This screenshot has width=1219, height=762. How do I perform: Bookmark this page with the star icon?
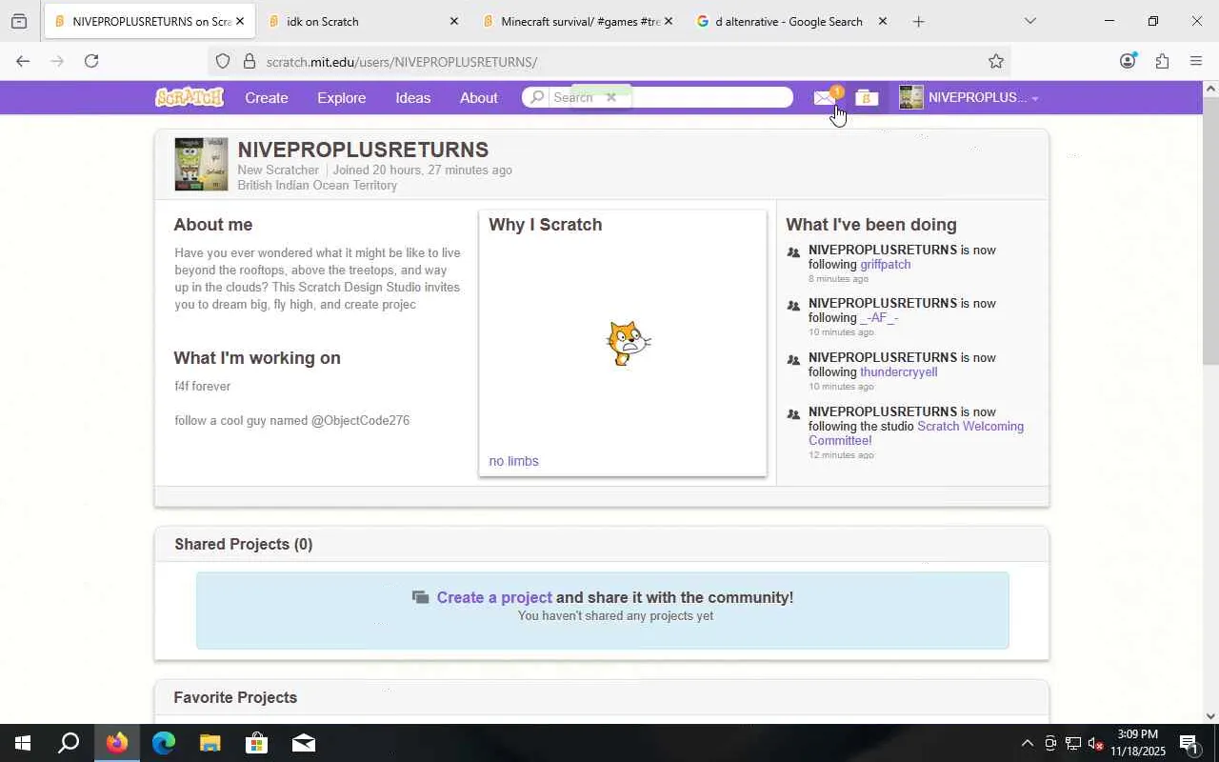click(x=996, y=61)
